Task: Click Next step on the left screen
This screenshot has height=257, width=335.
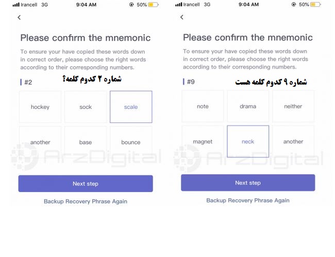Action: 86,184
